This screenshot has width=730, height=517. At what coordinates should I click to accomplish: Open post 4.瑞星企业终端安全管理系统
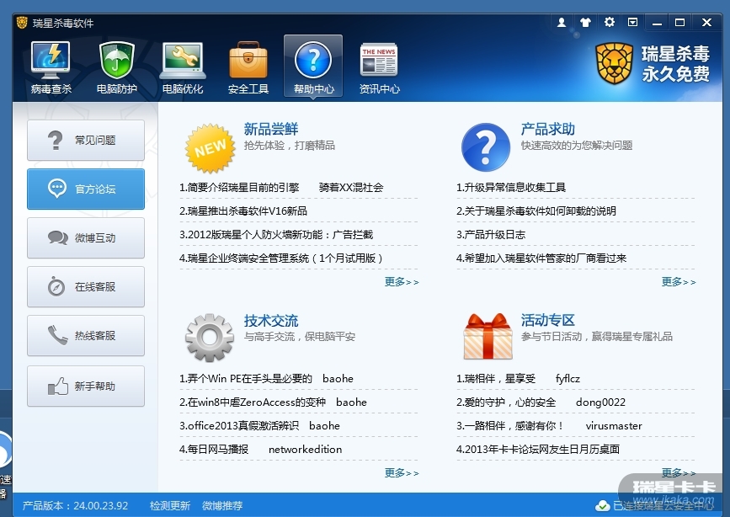[280, 258]
